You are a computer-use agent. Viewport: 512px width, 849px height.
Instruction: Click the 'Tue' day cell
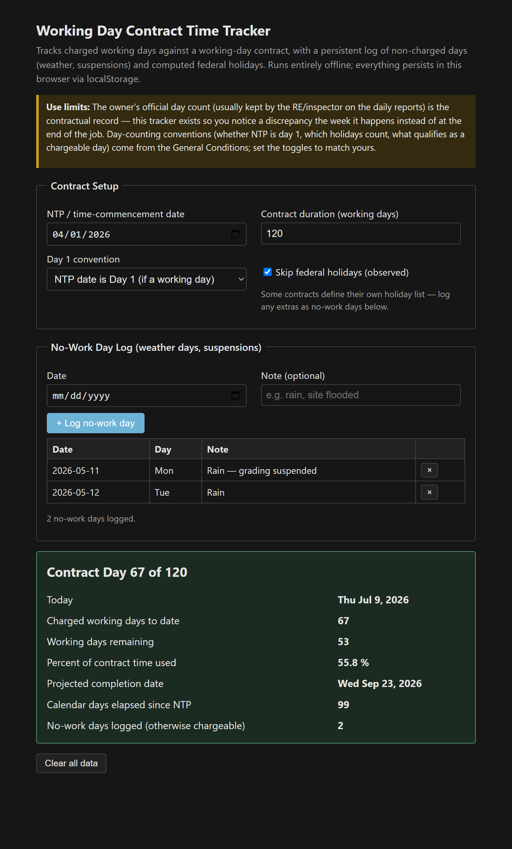(175, 492)
